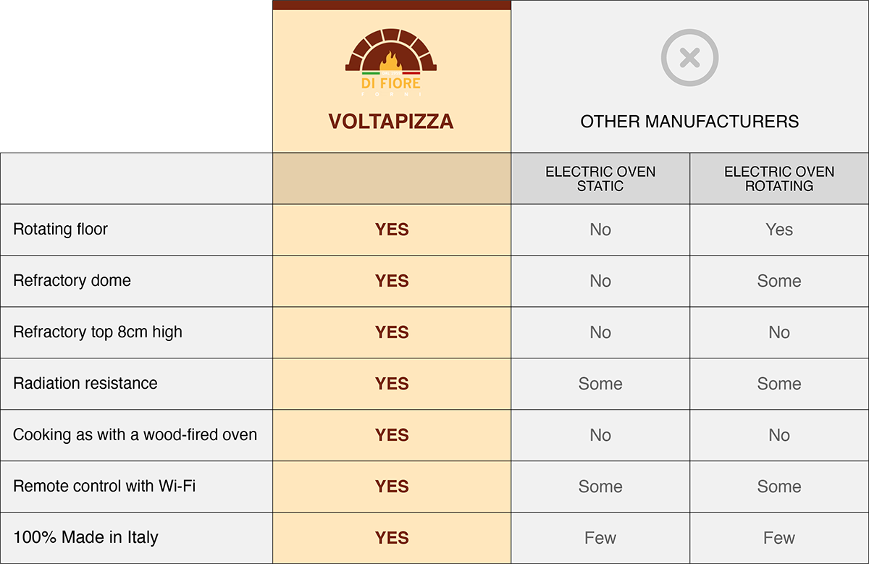Screen dimensions: 869x564
Task: Click the Radiation resistance row label
Action: pyautogui.click(x=85, y=384)
